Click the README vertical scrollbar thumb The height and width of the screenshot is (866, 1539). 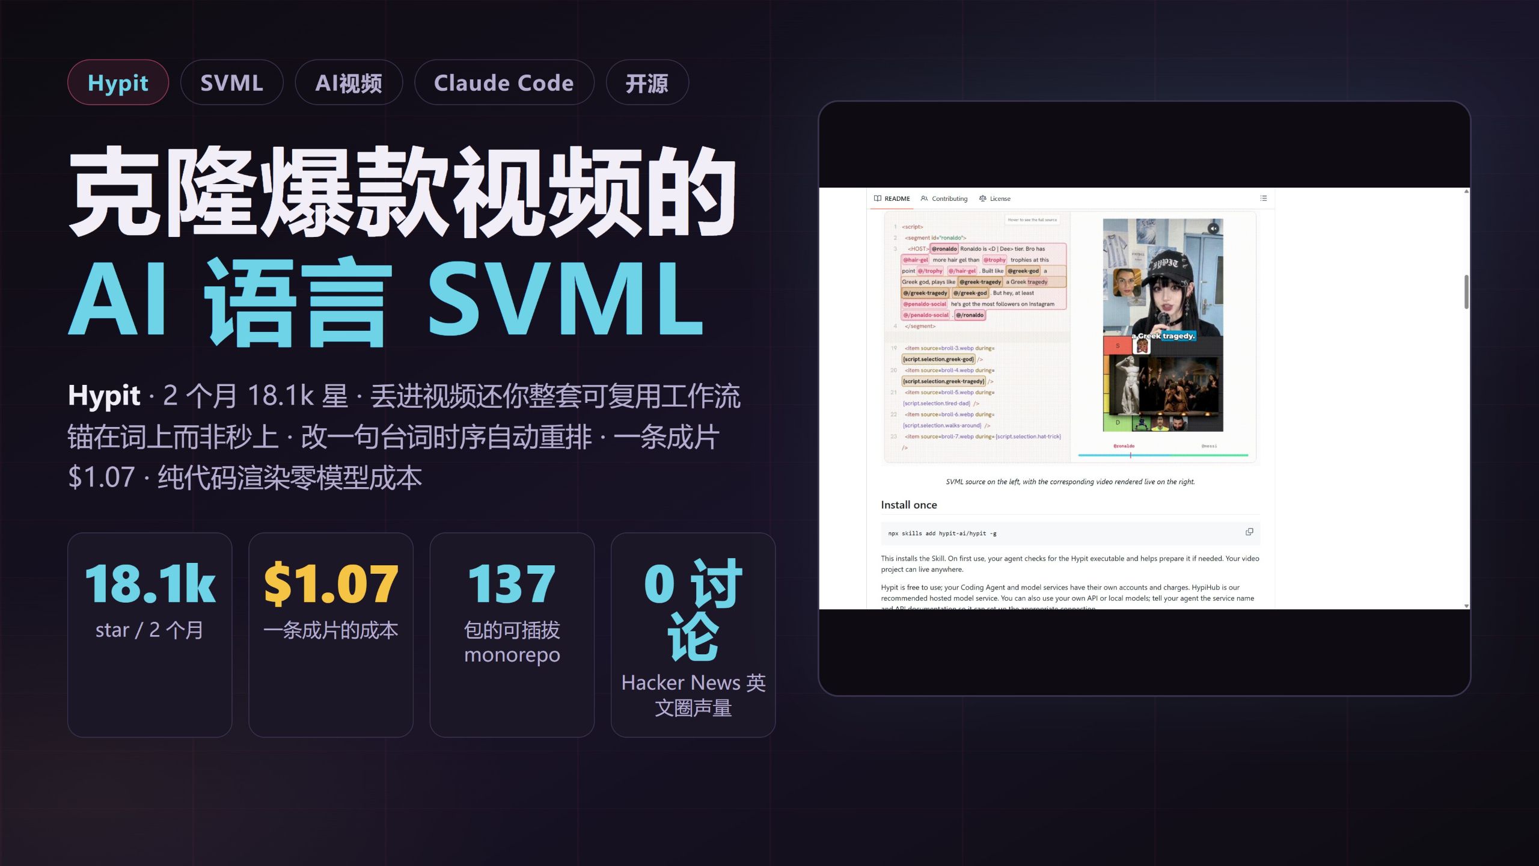1466,292
